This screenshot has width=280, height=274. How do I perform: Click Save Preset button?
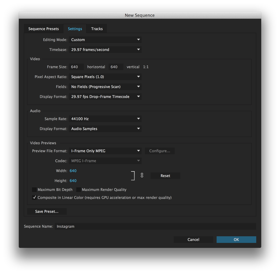[x=47, y=211]
